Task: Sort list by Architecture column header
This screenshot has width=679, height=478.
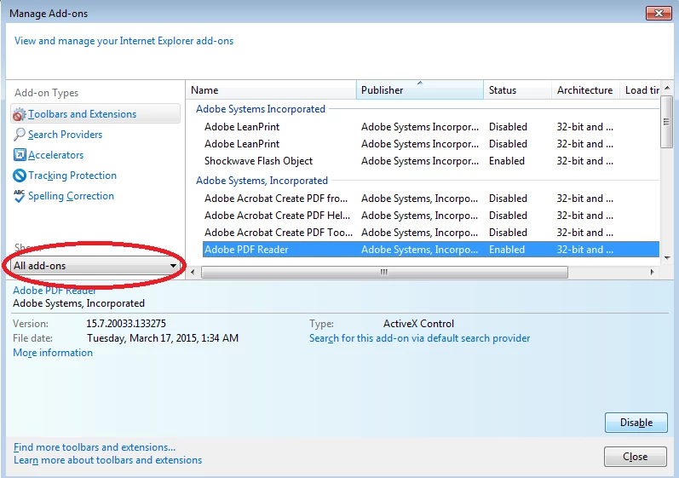Action: click(585, 90)
